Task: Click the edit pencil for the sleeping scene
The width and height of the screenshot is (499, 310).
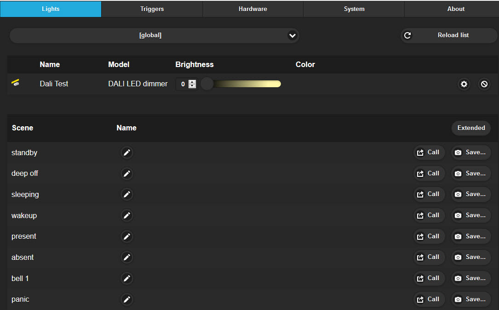Action: click(127, 194)
